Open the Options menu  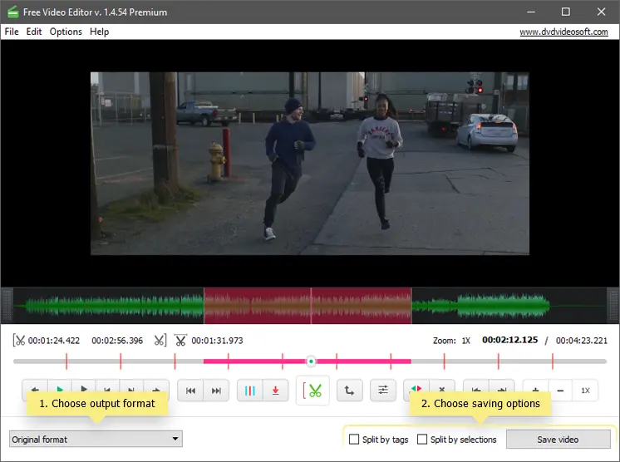pos(66,32)
